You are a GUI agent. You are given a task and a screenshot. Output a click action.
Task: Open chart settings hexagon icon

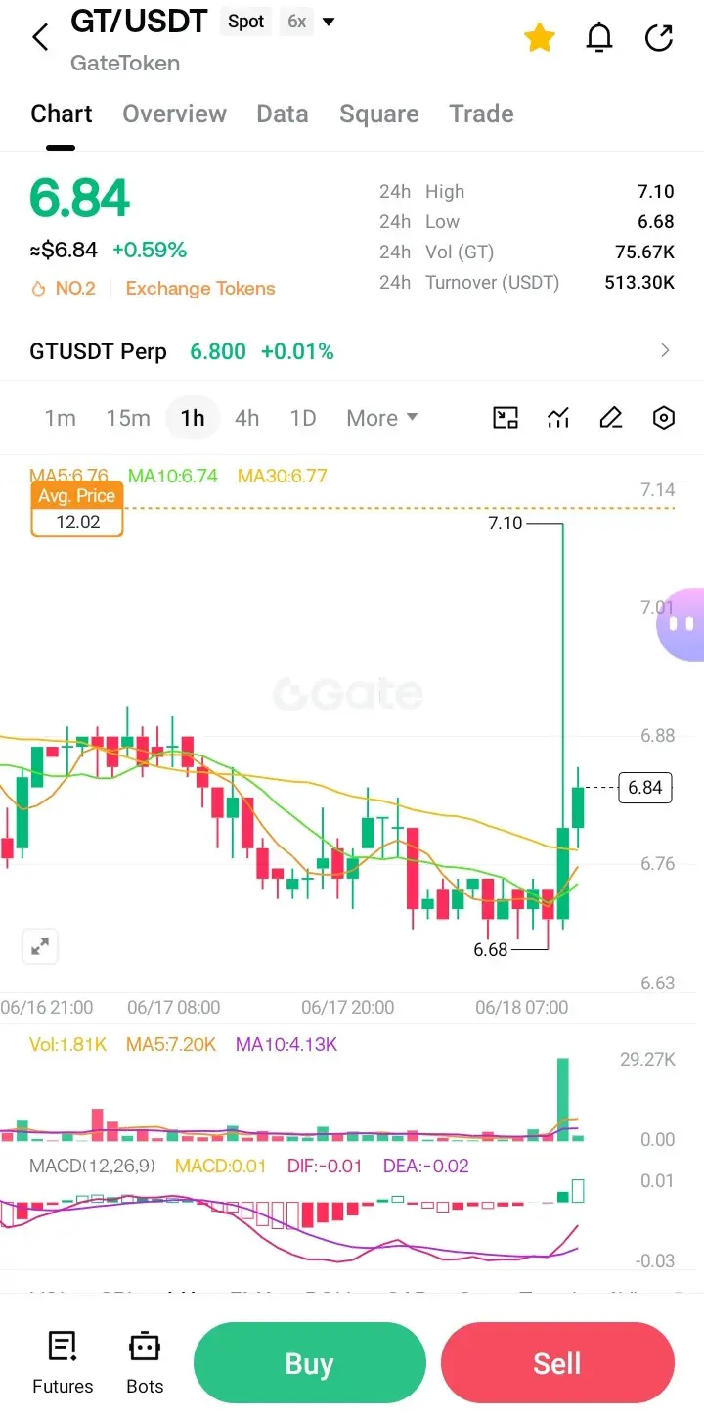pyautogui.click(x=664, y=418)
